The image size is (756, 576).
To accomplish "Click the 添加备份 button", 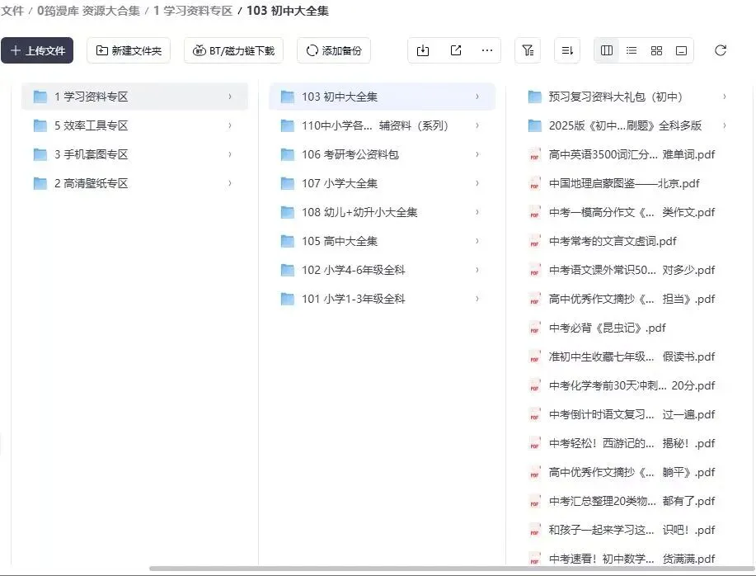I will 334,50.
